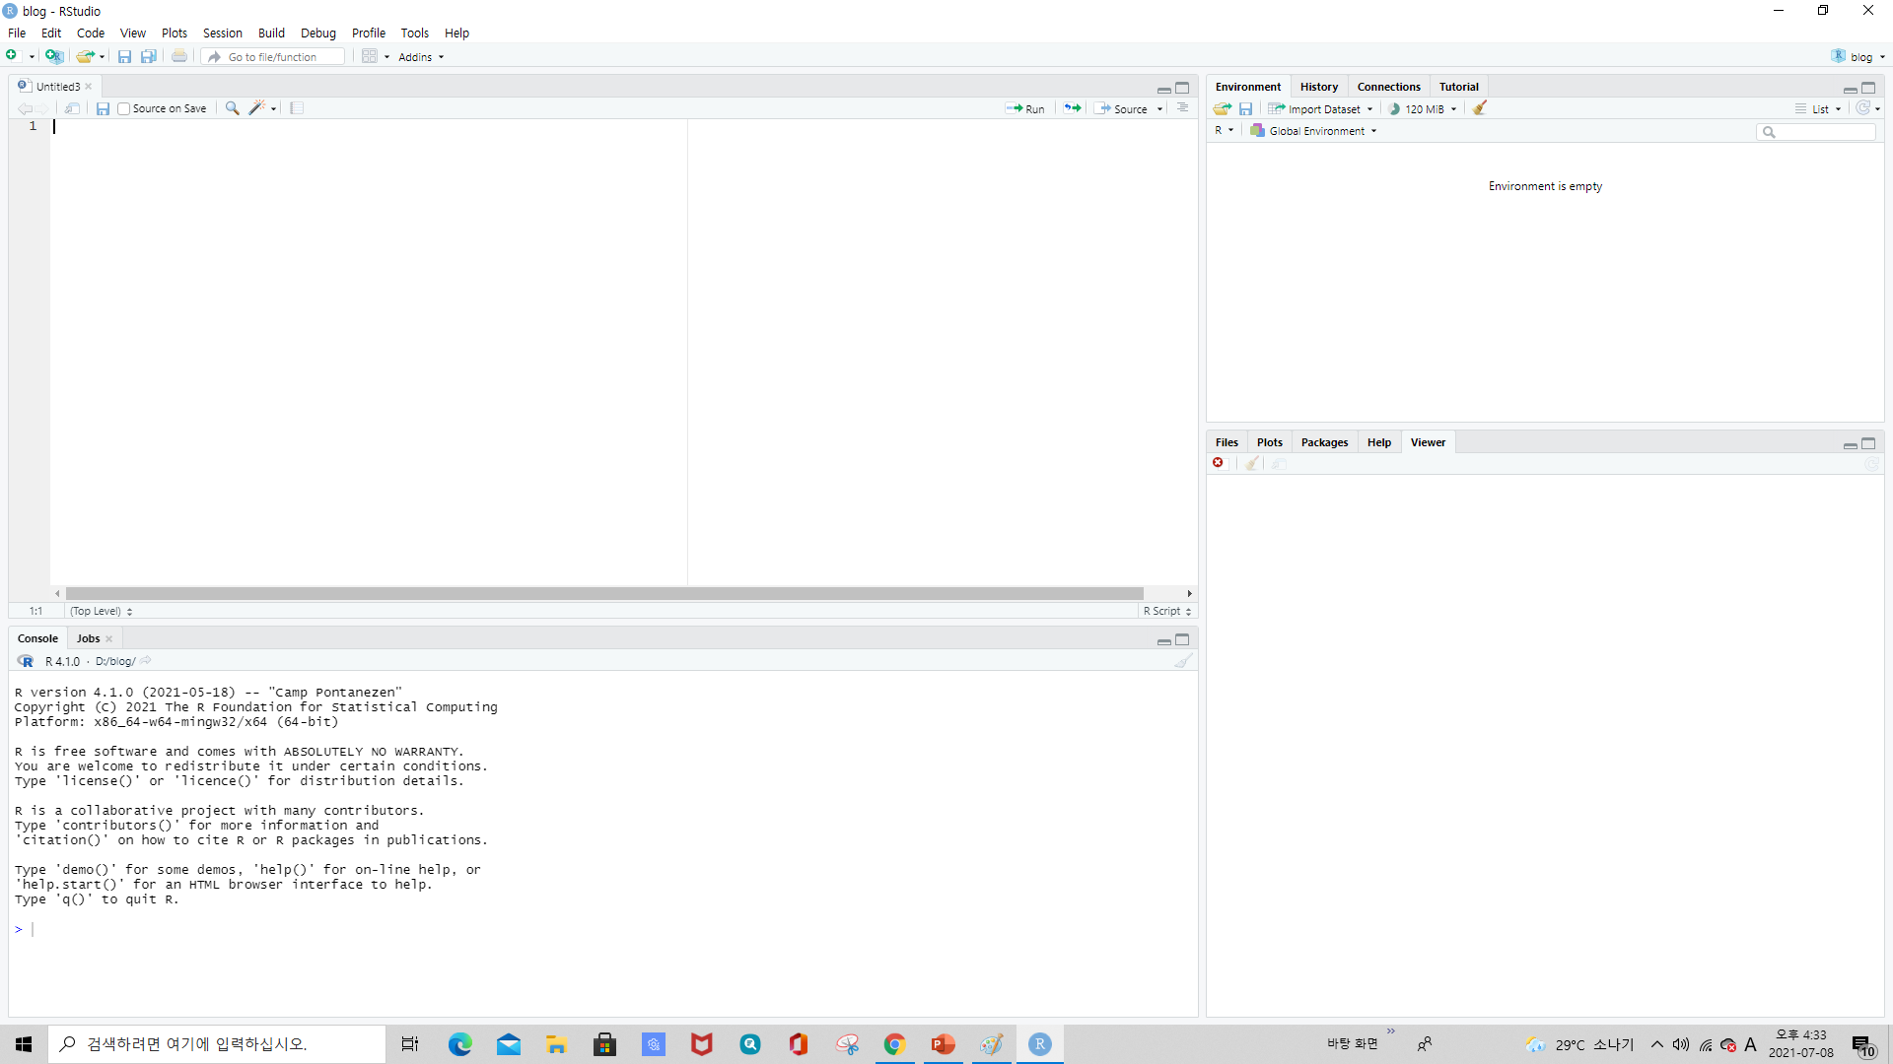Viewport: 1893px width, 1064px height.
Task: Open Find/Replace magnifier in editor toolbar
Action: pos(232,108)
